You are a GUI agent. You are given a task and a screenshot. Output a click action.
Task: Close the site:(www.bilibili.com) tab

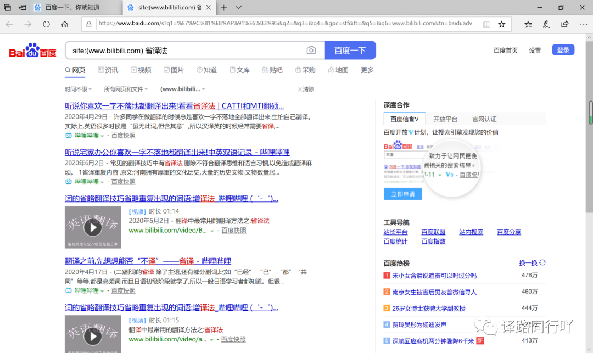(x=209, y=8)
